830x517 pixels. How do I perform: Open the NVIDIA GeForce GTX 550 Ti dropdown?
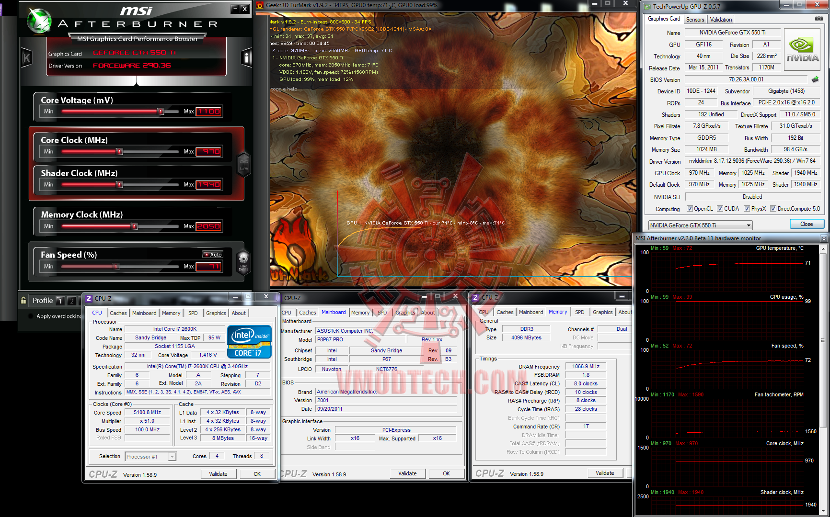click(x=701, y=225)
